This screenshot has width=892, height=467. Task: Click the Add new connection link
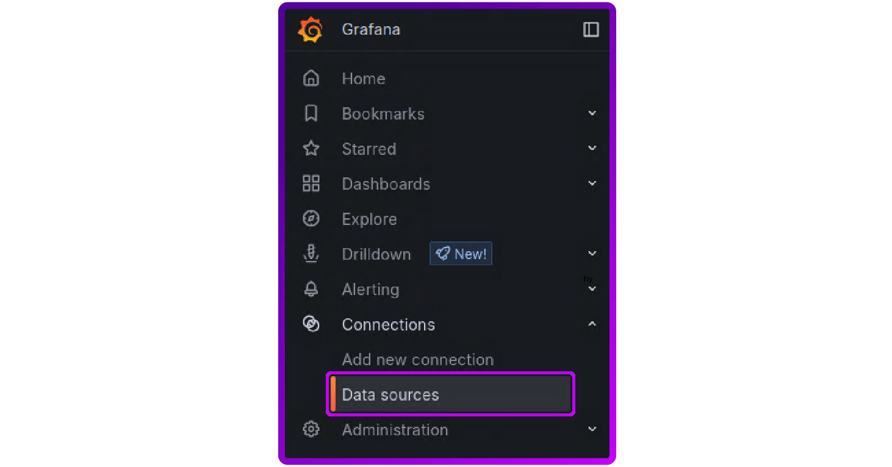pos(418,359)
